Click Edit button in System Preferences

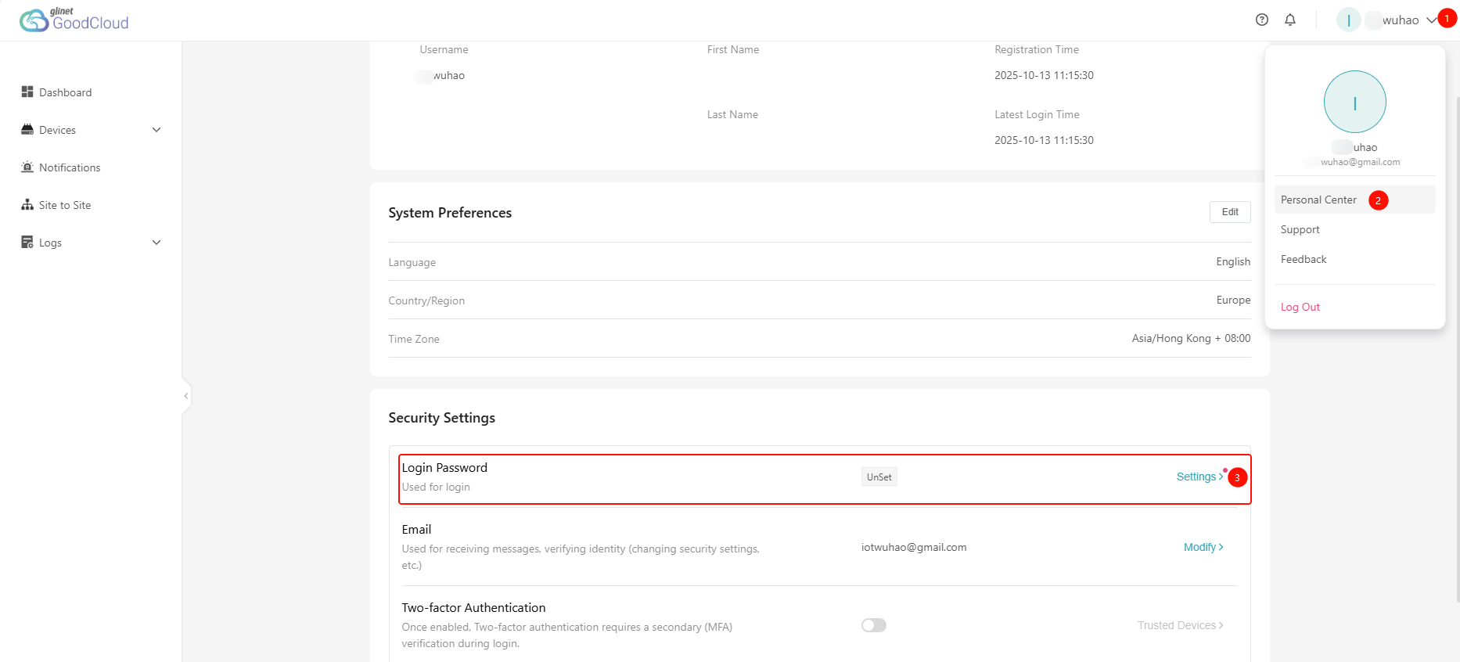point(1229,212)
